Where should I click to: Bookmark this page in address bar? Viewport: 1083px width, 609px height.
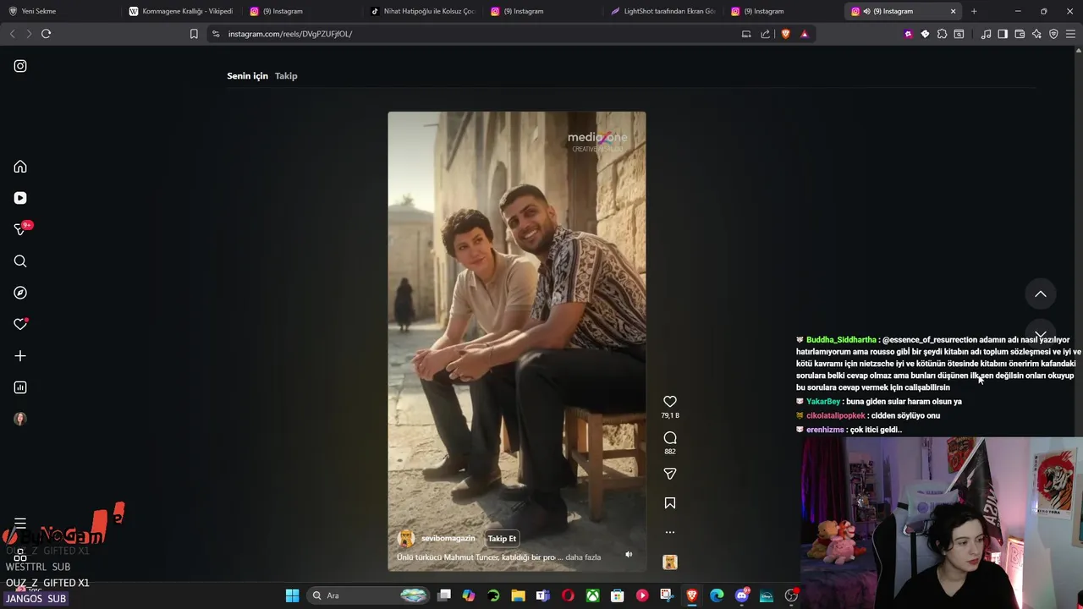194,34
